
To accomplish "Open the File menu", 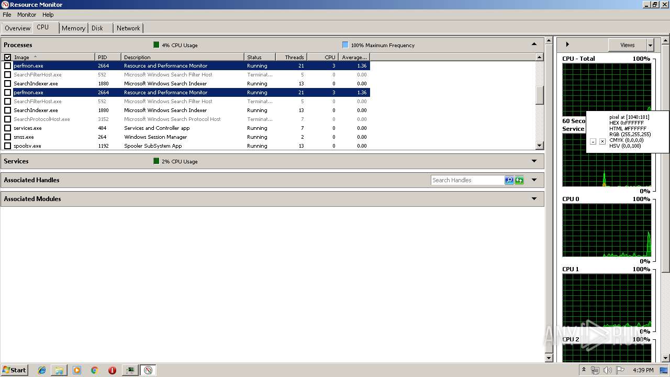I will click(x=7, y=15).
